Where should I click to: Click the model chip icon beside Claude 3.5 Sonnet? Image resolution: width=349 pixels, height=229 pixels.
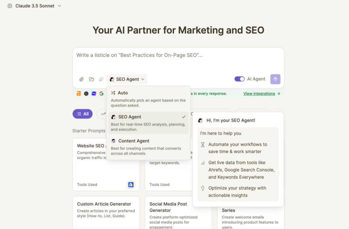(x=10, y=6)
